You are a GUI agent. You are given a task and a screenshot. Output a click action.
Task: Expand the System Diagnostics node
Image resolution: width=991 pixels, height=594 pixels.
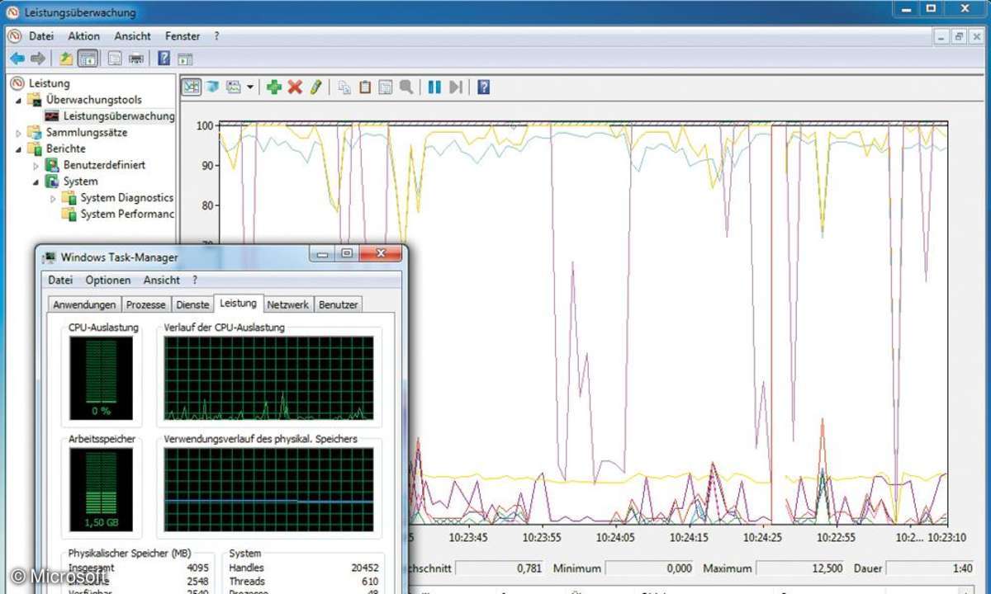(x=53, y=198)
